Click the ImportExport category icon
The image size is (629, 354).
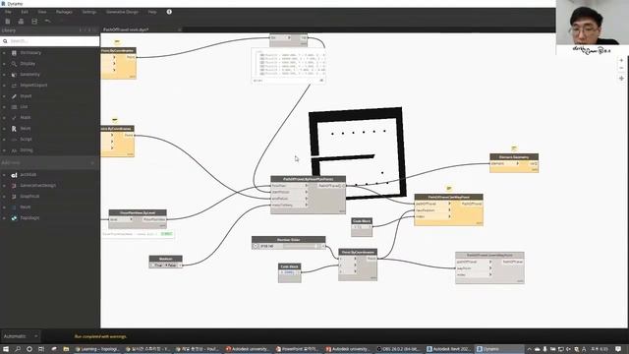[x=14, y=86]
